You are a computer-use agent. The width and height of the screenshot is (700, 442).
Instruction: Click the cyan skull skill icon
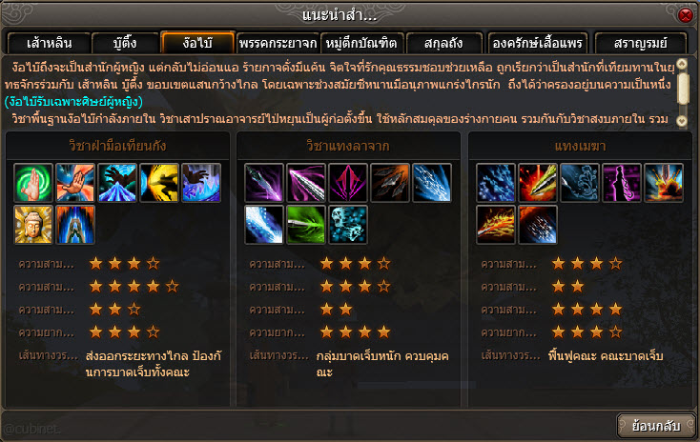click(348, 225)
